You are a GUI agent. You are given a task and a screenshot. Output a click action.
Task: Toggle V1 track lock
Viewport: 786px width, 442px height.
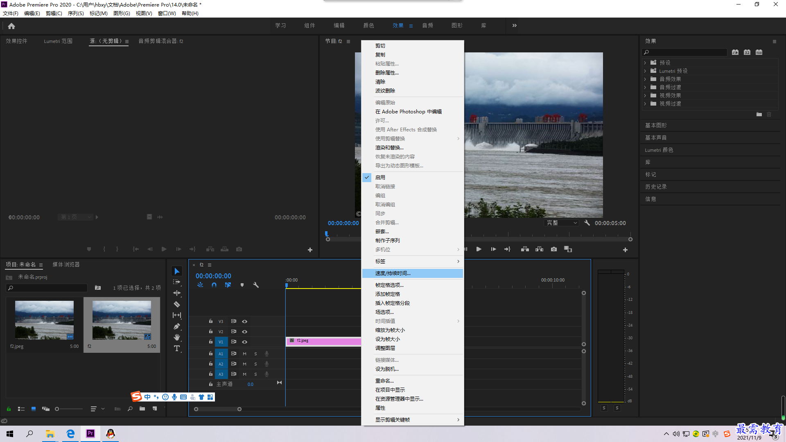[x=211, y=342]
